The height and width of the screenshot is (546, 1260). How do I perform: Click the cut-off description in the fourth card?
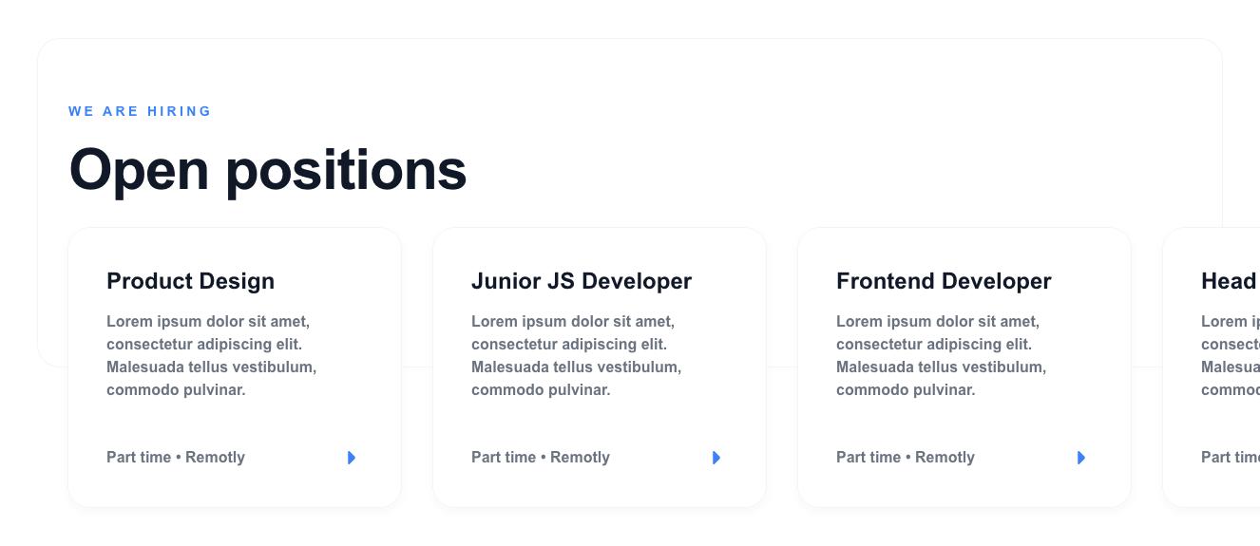[1230, 356]
